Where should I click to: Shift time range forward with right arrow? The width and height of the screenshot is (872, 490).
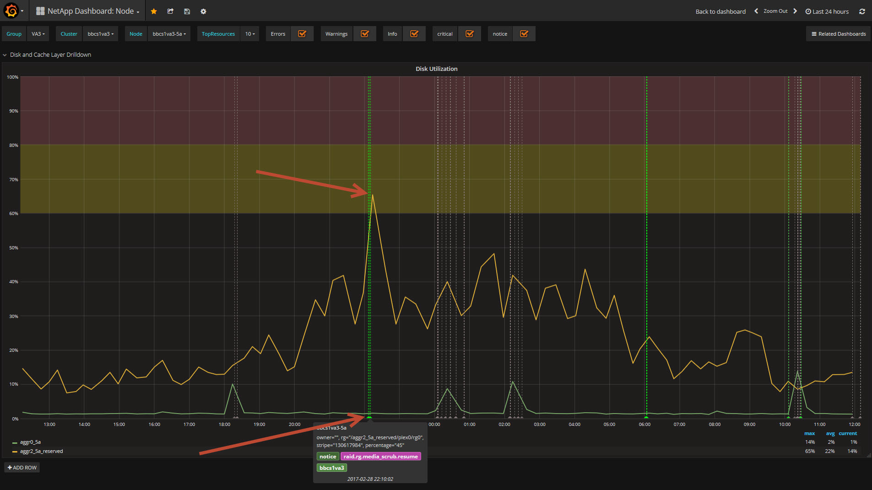coord(795,11)
